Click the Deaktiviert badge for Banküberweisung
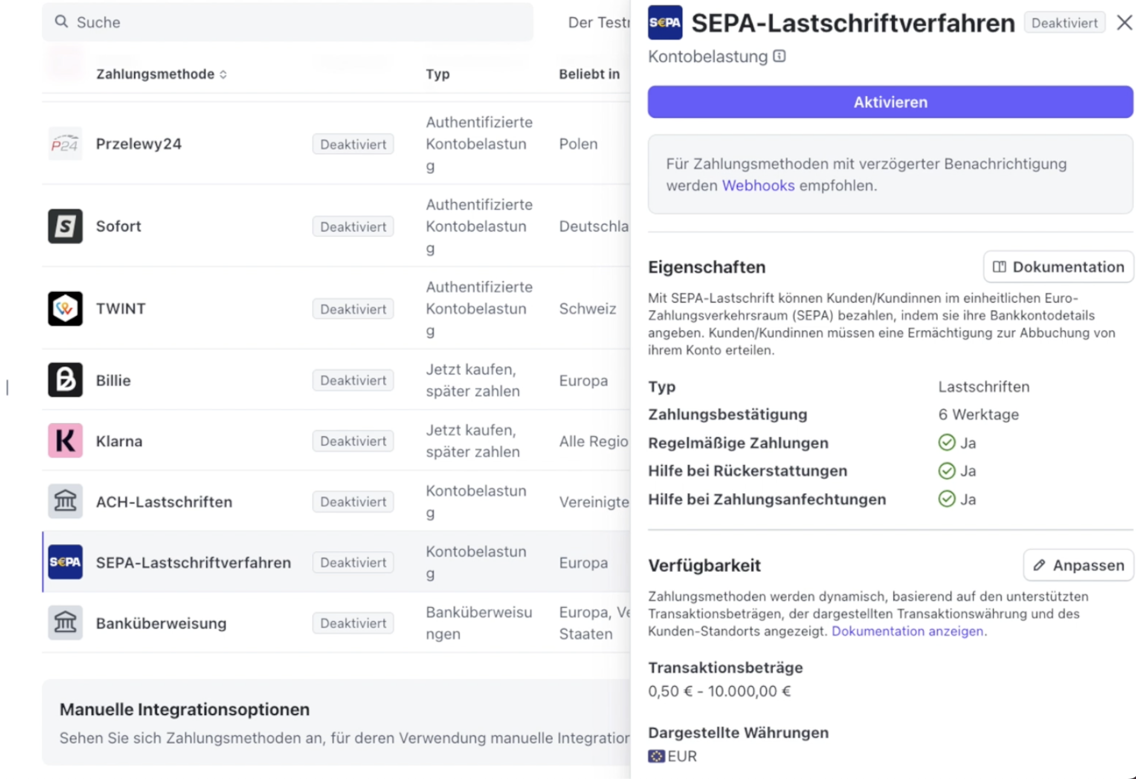This screenshot has width=1136, height=779. click(x=353, y=623)
